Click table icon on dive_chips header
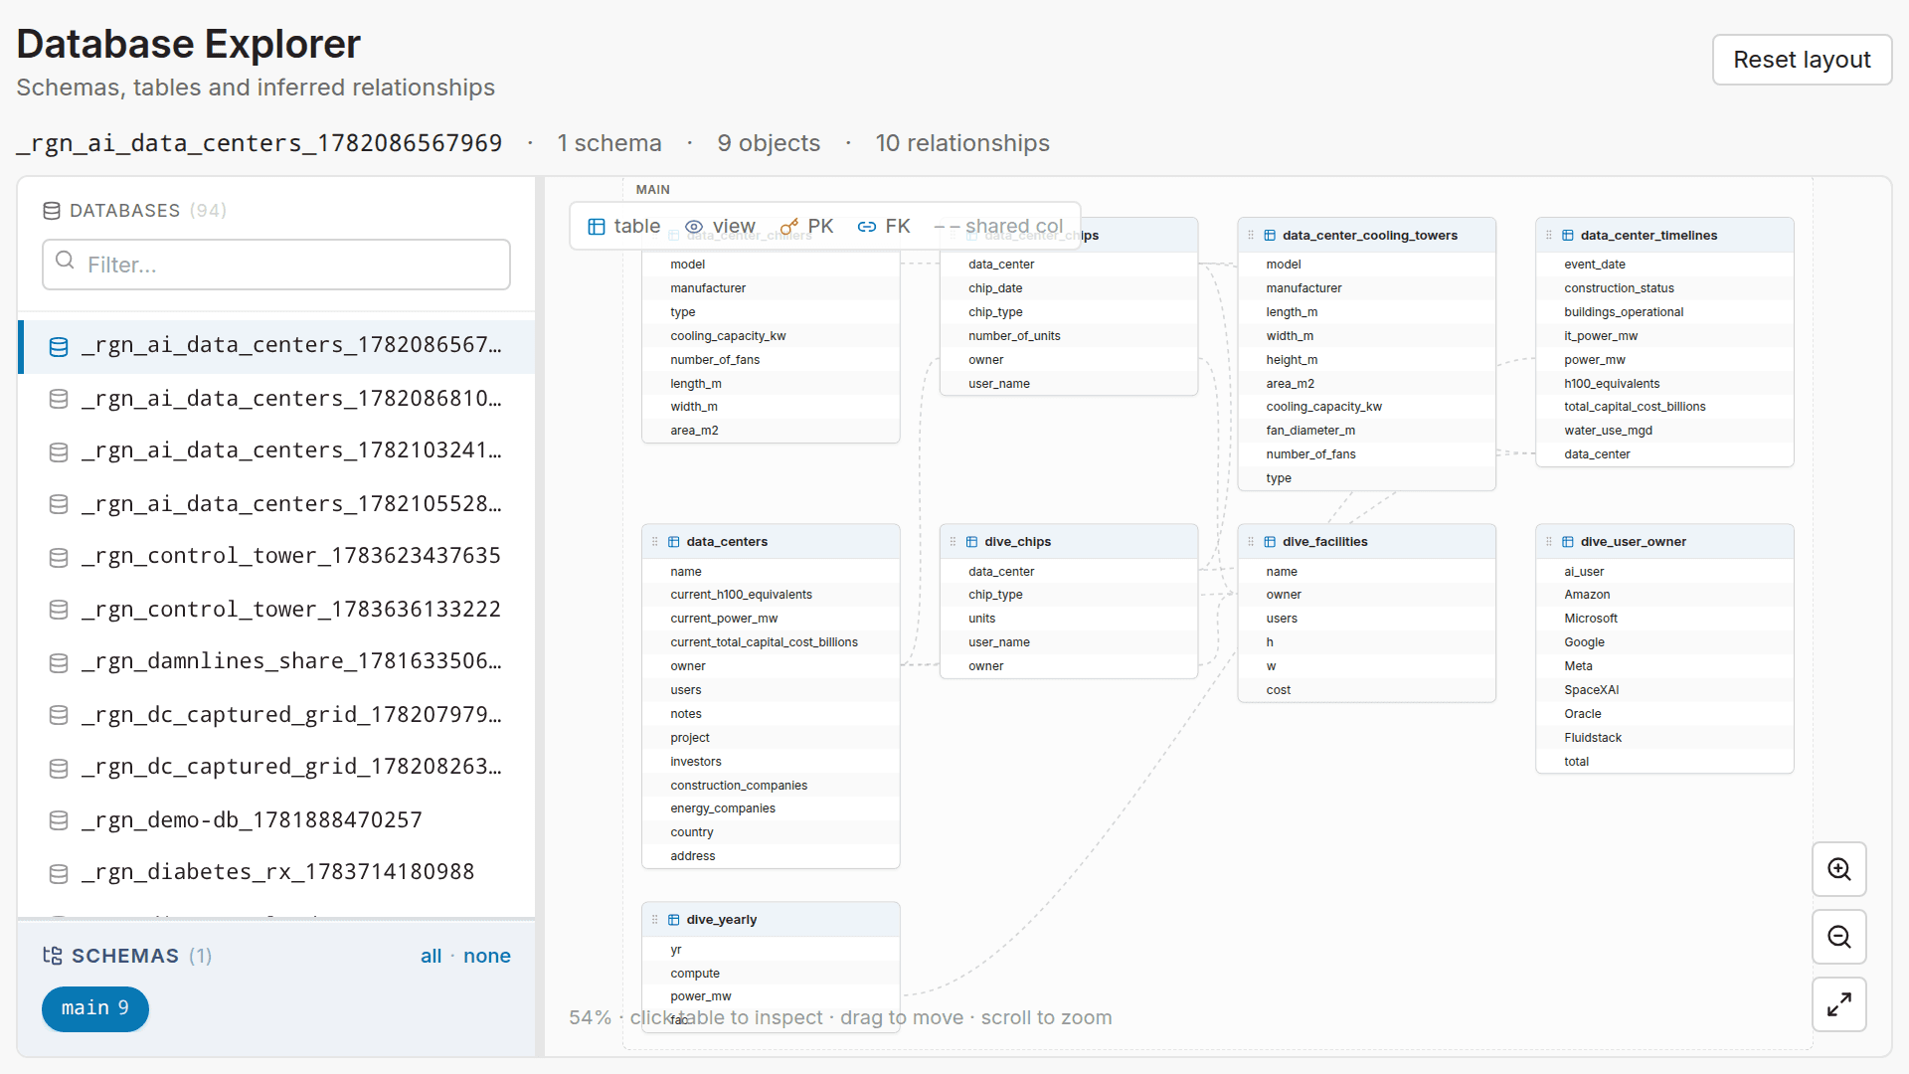Image resolution: width=1909 pixels, height=1074 pixels. (972, 542)
